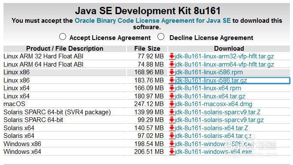This screenshot has height=165, width=293.
Task: Click the File Size column header
Action: [147, 49]
